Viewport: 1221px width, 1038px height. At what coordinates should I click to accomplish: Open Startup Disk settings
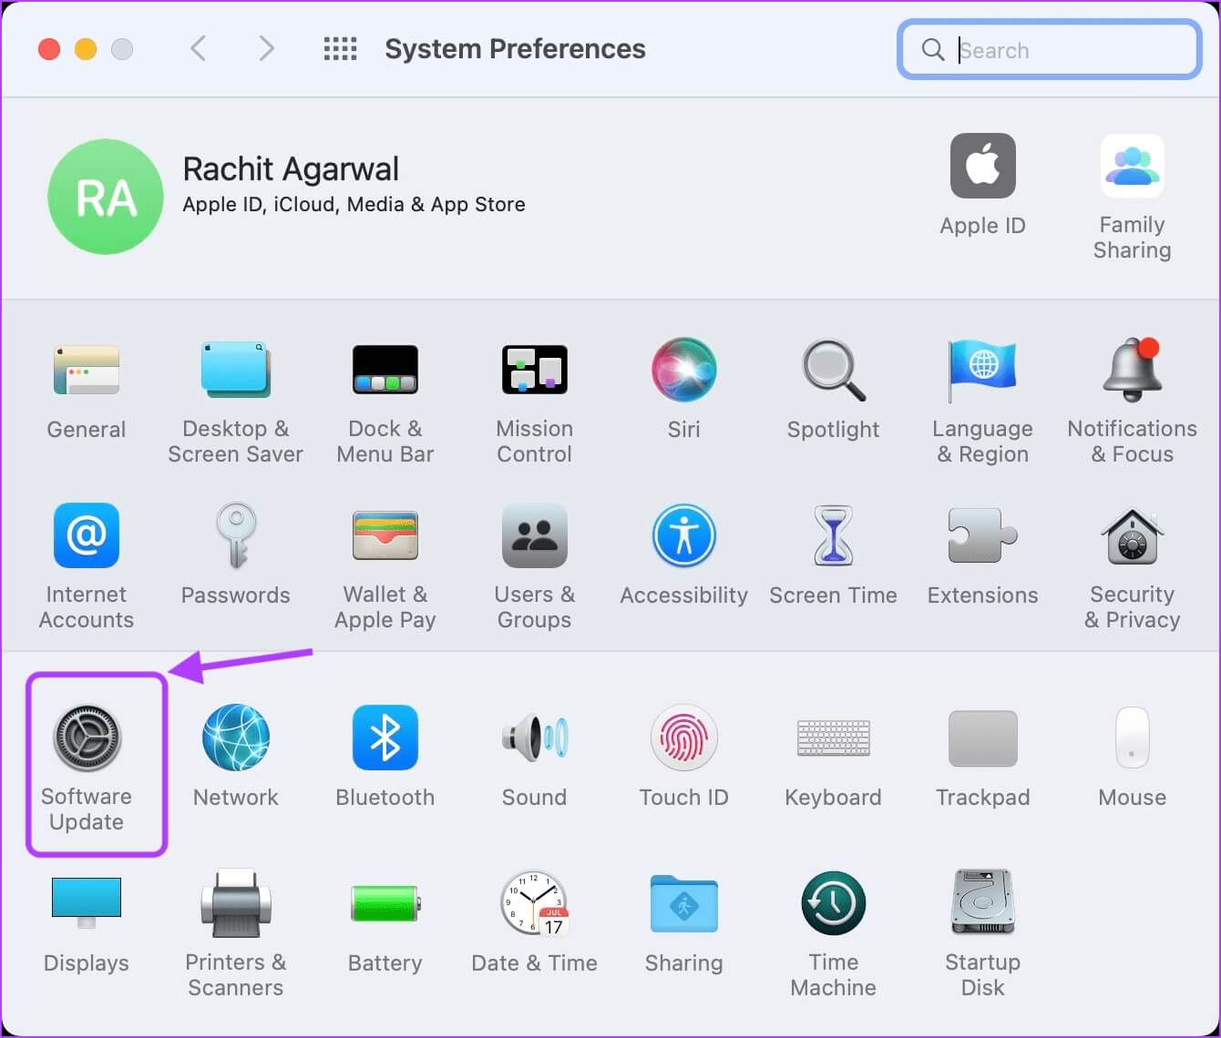(x=982, y=904)
